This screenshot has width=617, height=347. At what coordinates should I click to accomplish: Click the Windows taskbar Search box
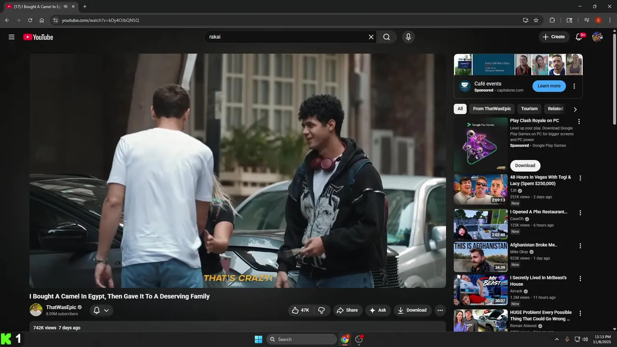click(302, 339)
